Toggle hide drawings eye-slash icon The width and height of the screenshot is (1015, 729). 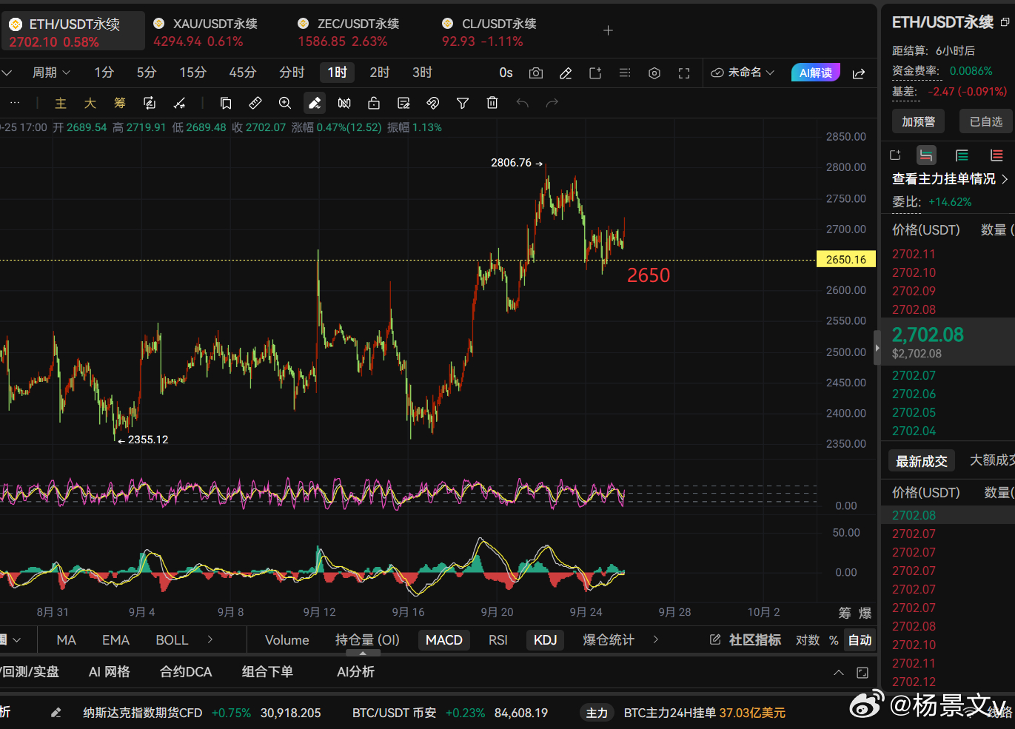[433, 103]
